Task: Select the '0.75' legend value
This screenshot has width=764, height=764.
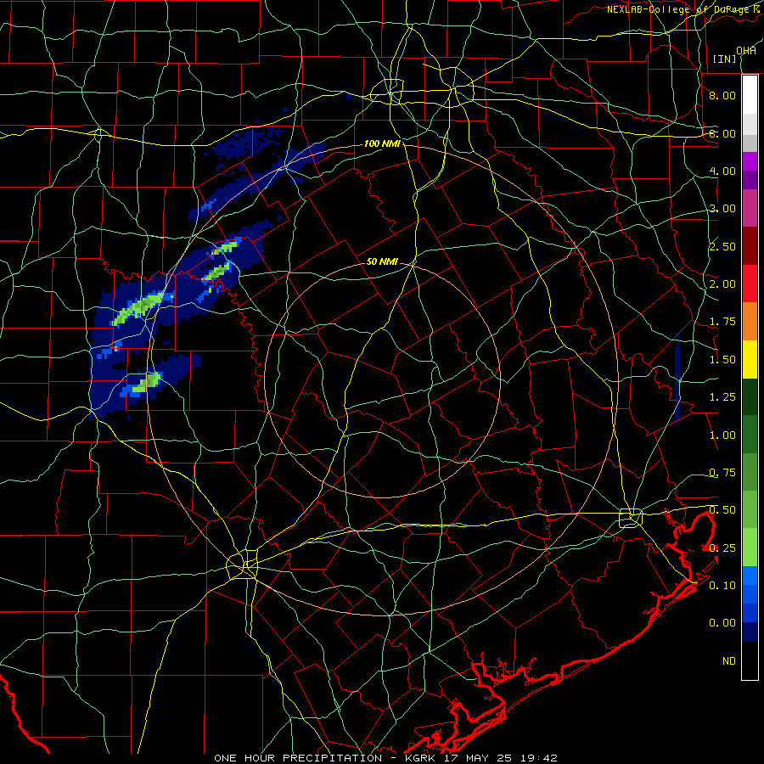Action: point(722,473)
